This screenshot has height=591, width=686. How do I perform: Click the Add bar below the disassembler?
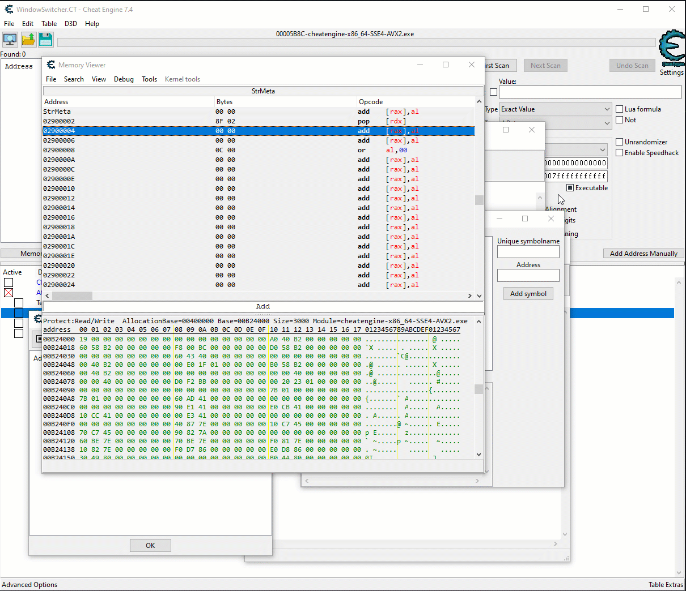tap(263, 306)
